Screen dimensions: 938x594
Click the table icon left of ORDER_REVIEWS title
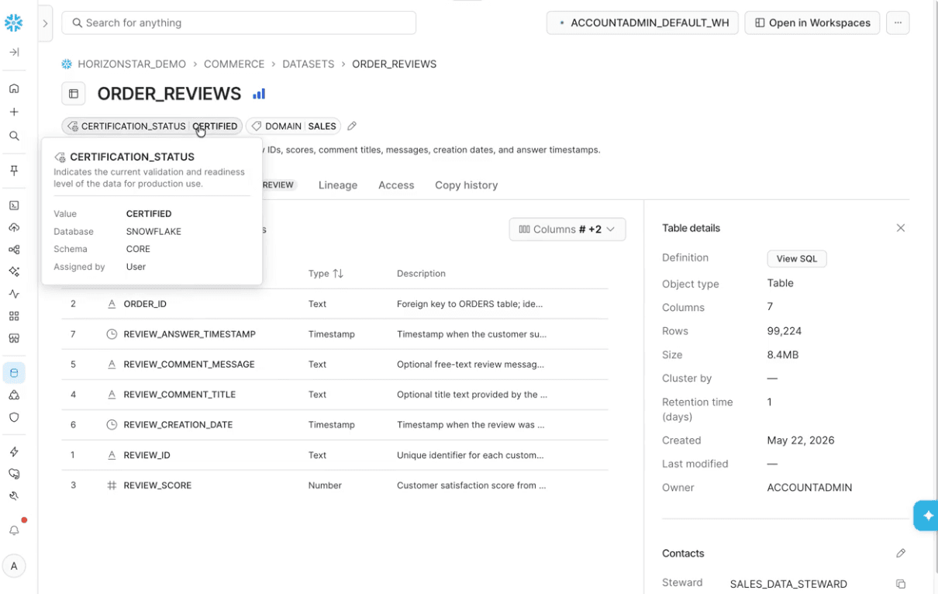coord(74,94)
